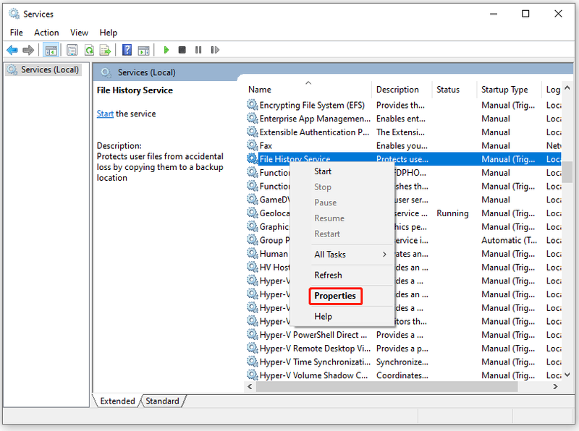Click the Forward arrow toolbar icon

pyautogui.click(x=28, y=50)
